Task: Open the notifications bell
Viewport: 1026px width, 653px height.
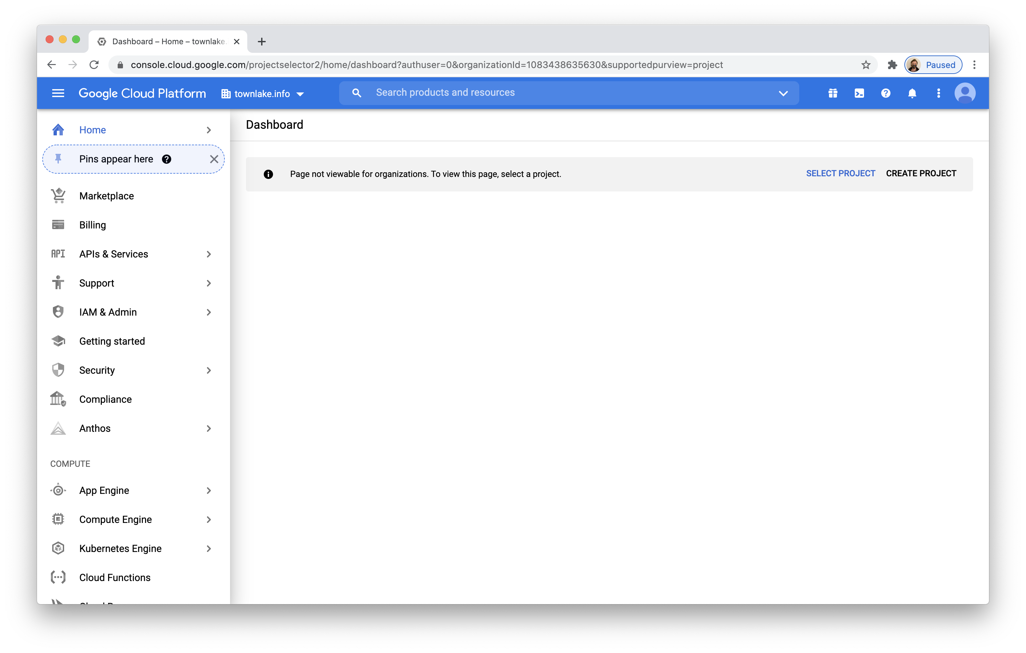Action: pos(912,93)
